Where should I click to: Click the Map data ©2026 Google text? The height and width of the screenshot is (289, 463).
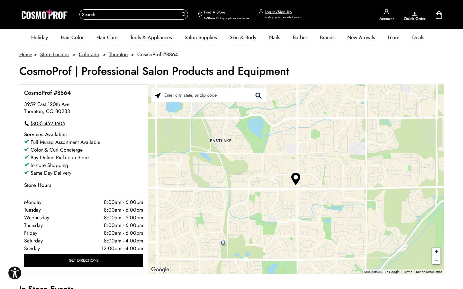382,272
